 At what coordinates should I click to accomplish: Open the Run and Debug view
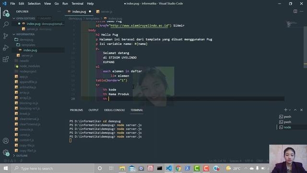click(x=6, y=48)
